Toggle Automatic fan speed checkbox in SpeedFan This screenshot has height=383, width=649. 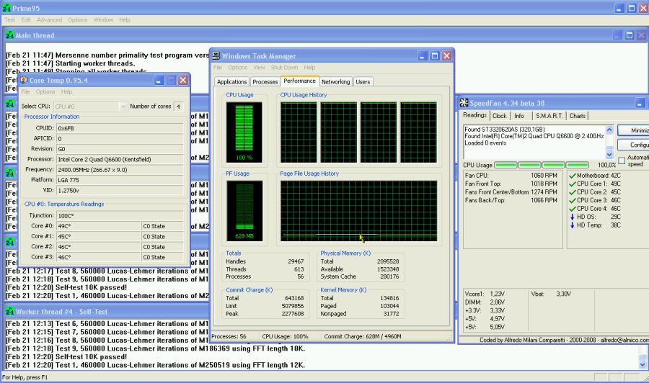click(622, 161)
